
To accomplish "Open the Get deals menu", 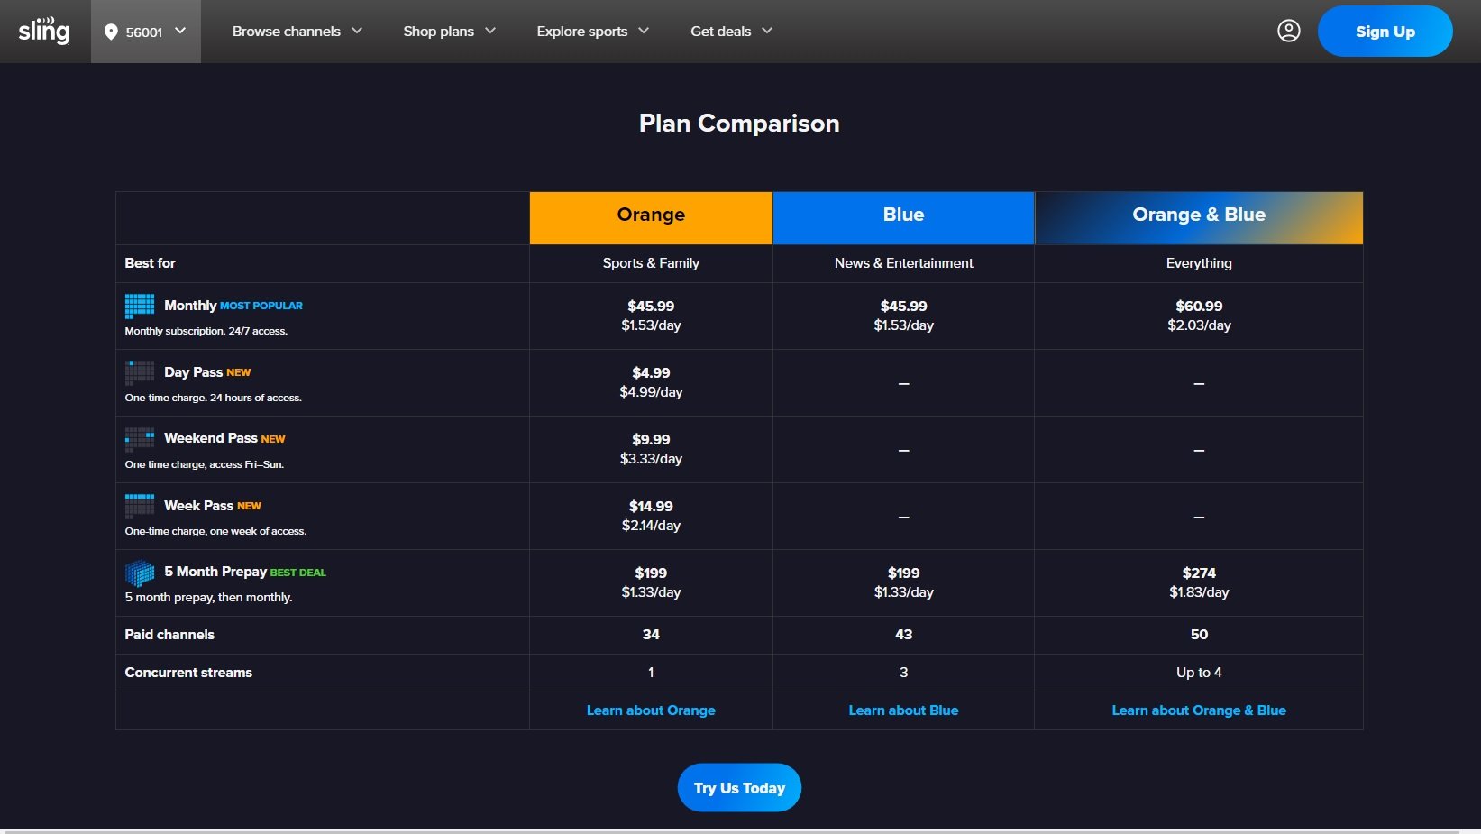I will click(732, 32).
